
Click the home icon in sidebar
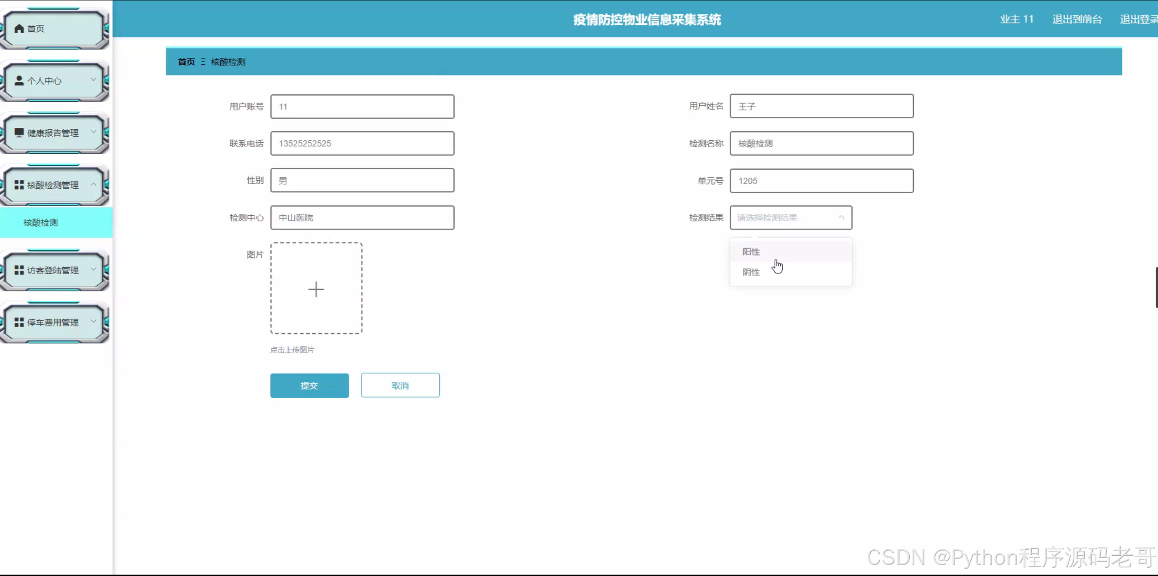19,29
